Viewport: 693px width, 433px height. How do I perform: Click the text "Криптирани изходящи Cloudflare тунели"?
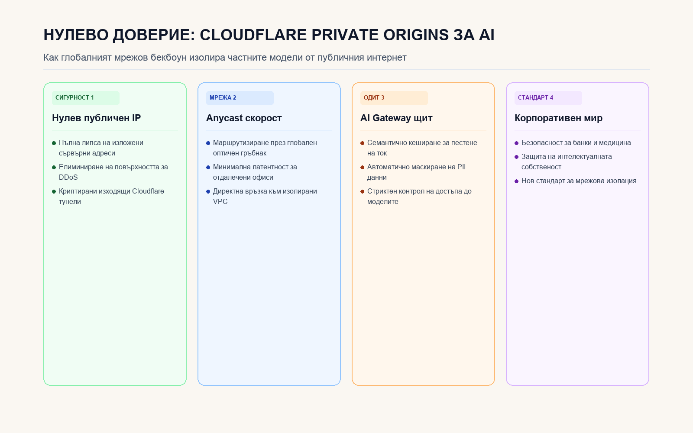tap(111, 197)
